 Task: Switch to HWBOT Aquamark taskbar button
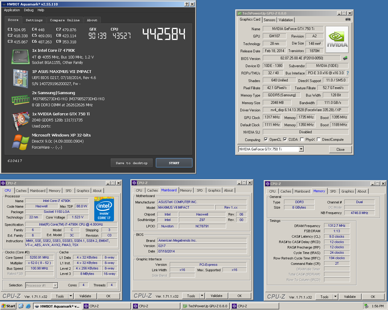[x=57, y=306]
